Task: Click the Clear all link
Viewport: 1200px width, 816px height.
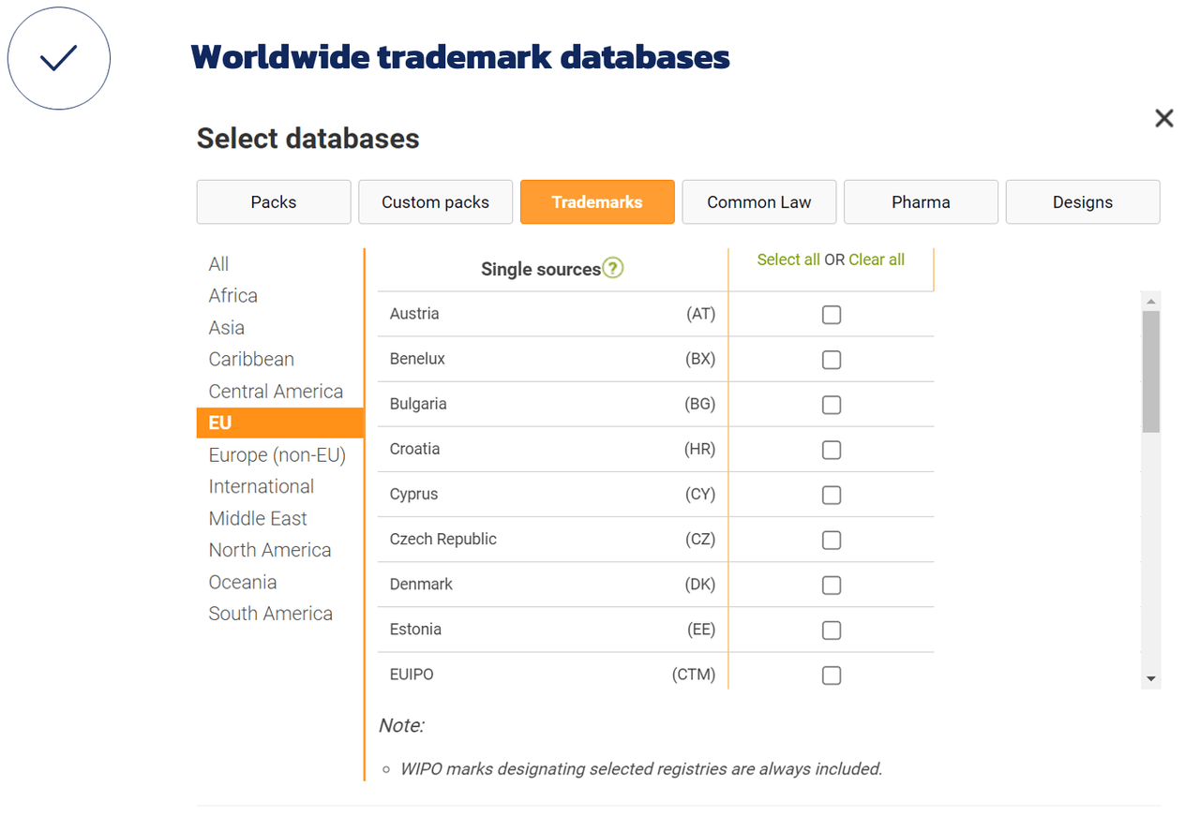Action: [x=877, y=260]
